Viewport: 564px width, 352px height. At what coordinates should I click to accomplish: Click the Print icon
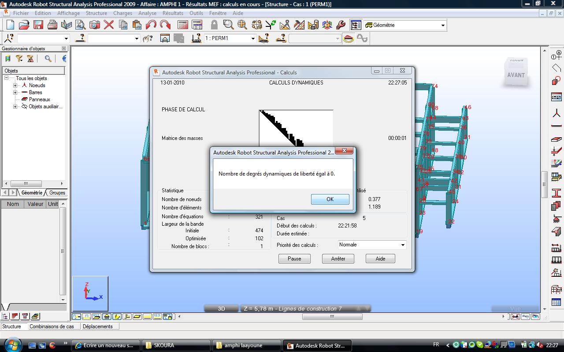coord(52,25)
